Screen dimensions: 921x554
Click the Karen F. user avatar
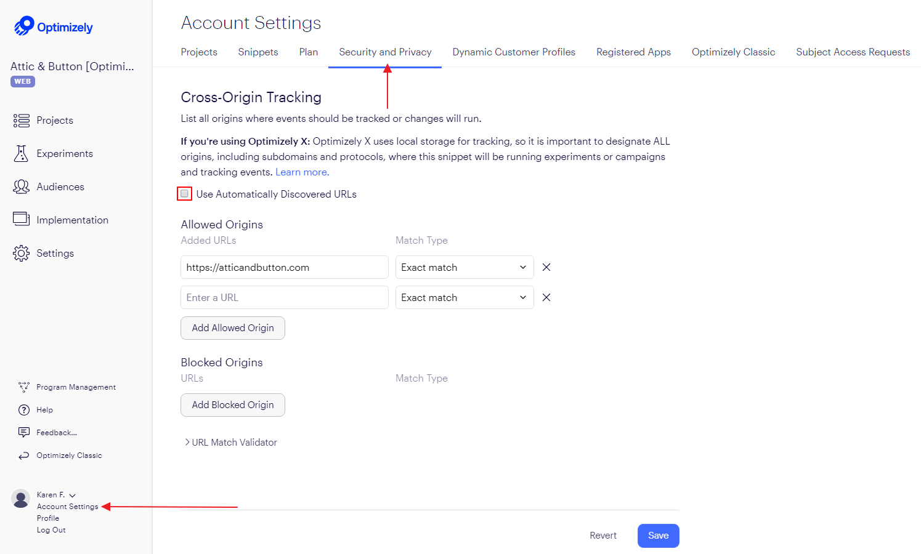click(21, 499)
